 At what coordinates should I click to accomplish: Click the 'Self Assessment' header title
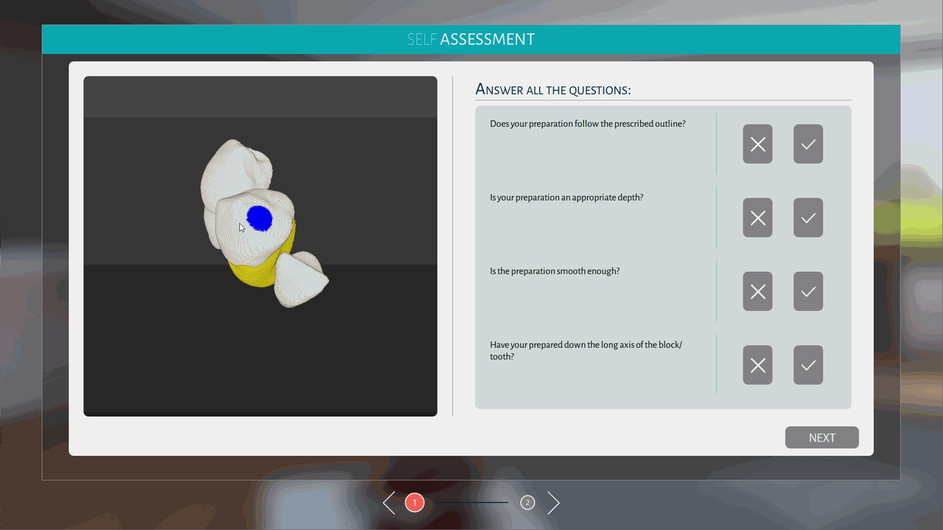[x=471, y=39]
